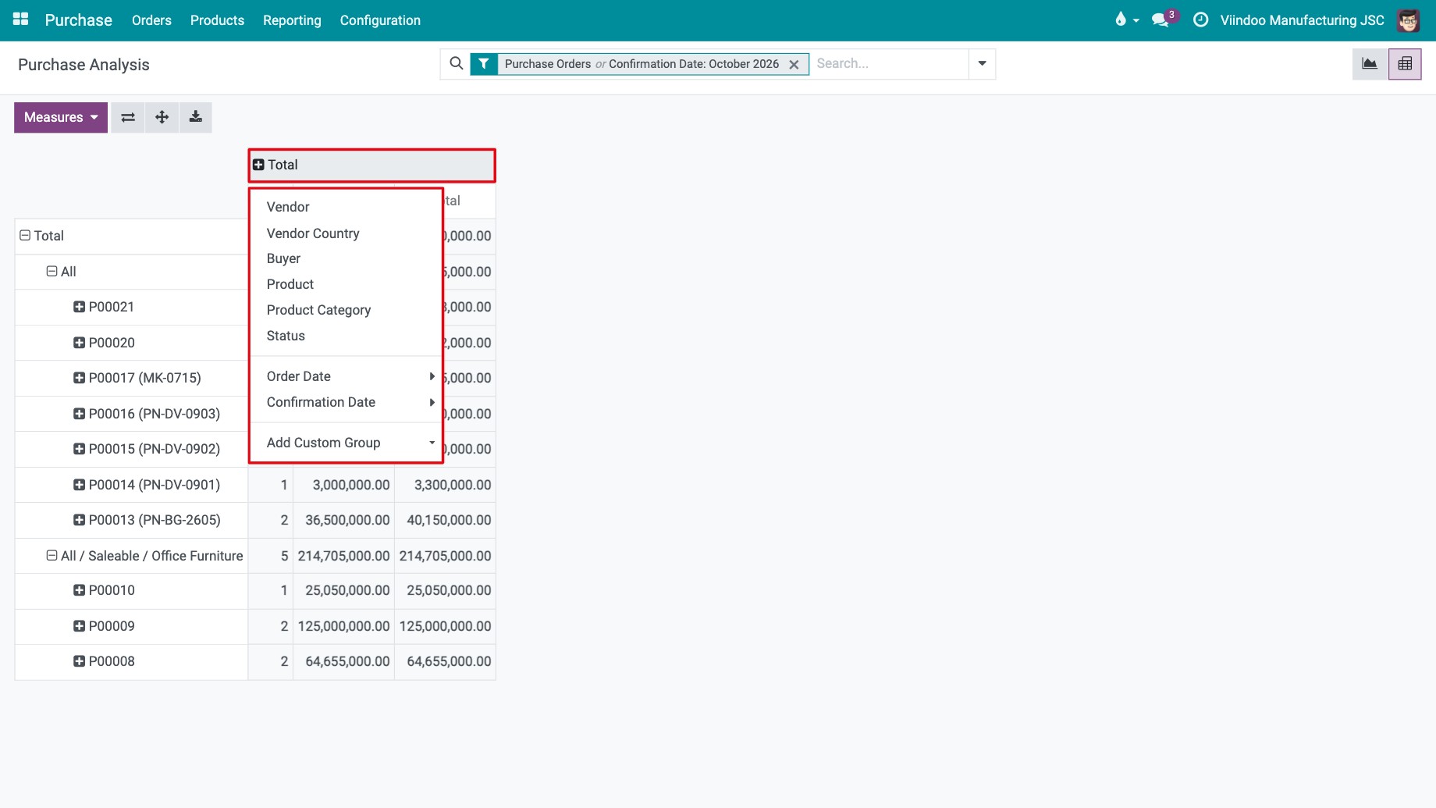
Task: Expand row P00021
Action: point(79,307)
